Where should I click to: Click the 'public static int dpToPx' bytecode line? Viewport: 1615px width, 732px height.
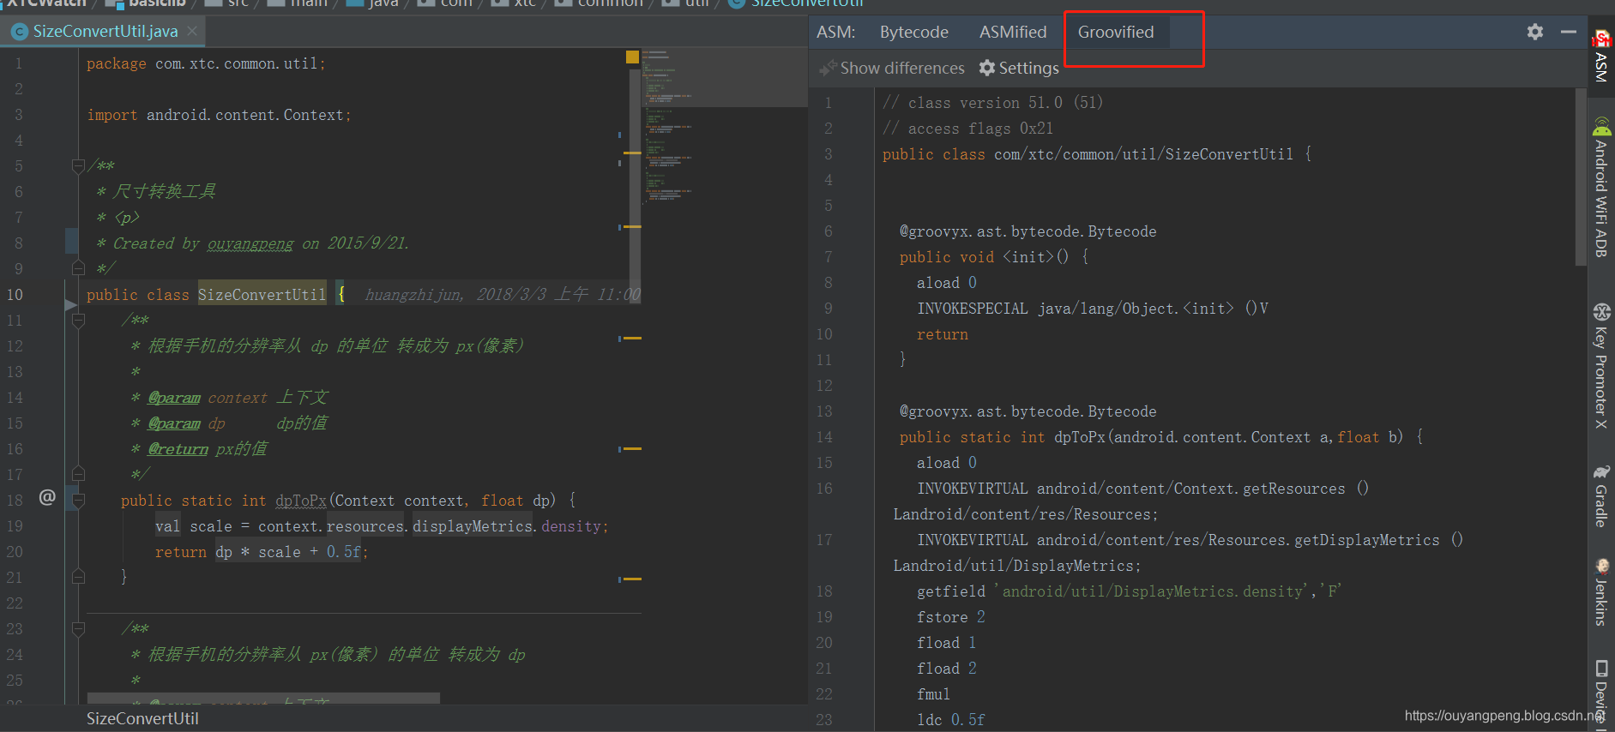(x=1161, y=437)
